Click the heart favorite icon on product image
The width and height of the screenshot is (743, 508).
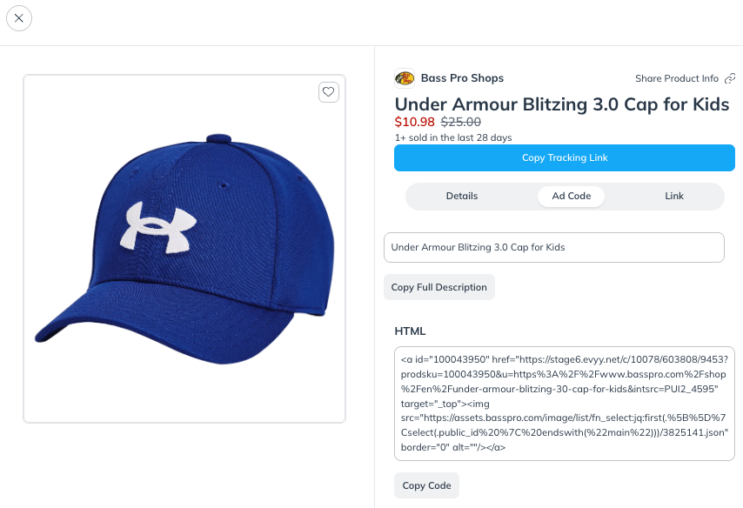point(328,91)
